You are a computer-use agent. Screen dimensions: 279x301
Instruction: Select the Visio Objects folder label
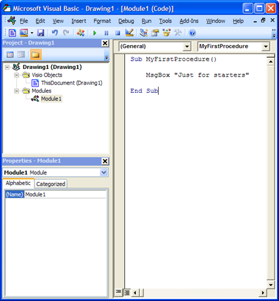[47, 75]
